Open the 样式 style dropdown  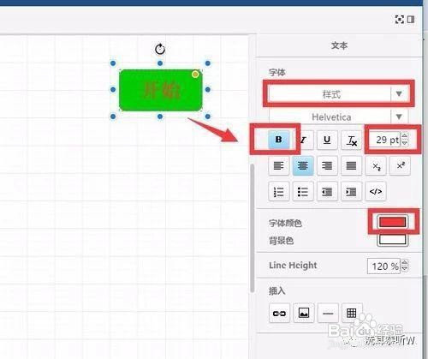click(339, 93)
